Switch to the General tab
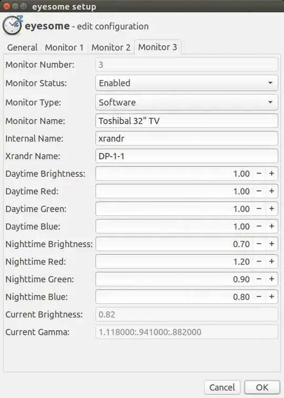The width and height of the screenshot is (284, 398). pyautogui.click(x=22, y=47)
